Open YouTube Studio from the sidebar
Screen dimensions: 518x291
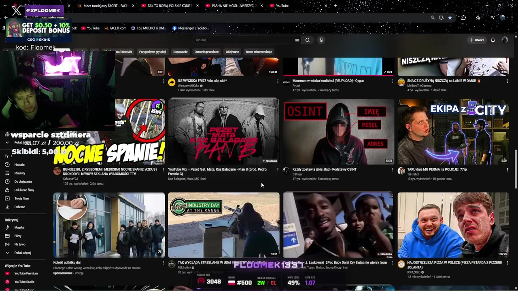pyautogui.click(x=24, y=282)
